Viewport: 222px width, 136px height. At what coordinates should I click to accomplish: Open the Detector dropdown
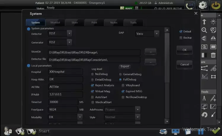(x=69, y=34)
